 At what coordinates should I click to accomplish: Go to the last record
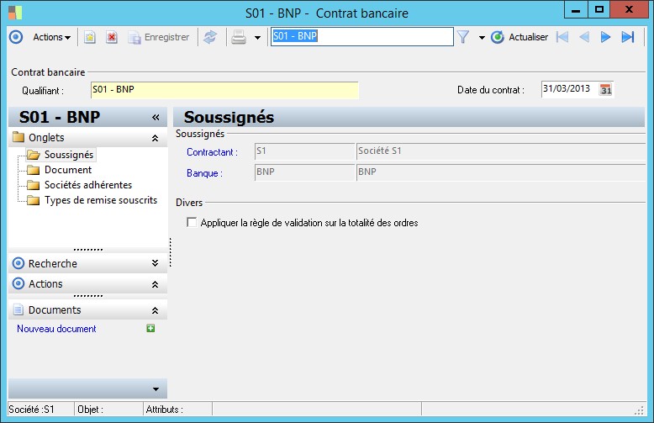click(x=628, y=37)
